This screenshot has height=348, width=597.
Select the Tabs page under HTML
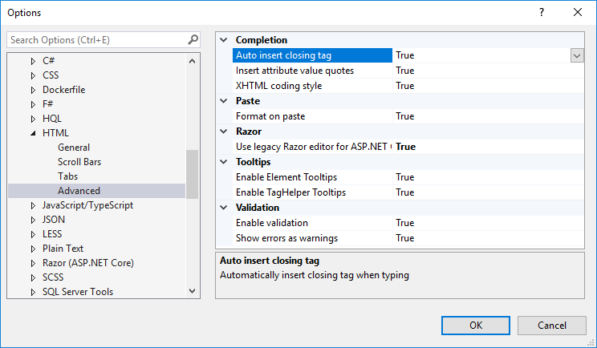68,176
